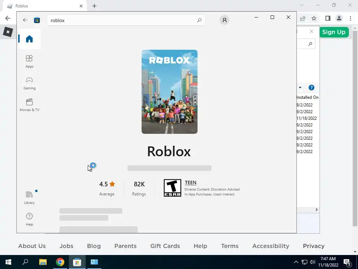Open the Apps section in Store sidebar

click(29, 62)
